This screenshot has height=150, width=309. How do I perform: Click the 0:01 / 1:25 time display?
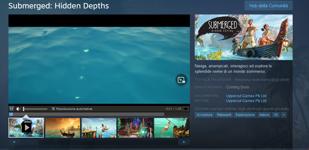174,109
